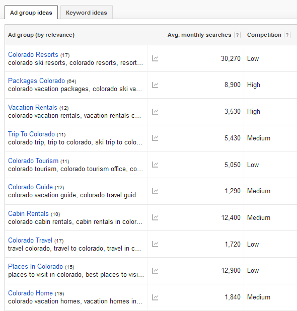Click Low competition for Colorado Resorts

click(253, 58)
